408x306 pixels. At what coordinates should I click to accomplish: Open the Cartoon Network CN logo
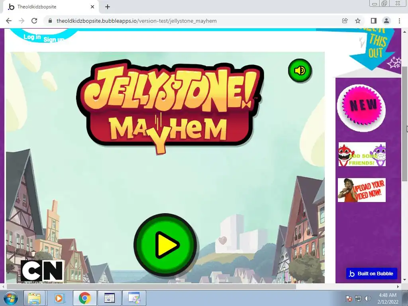point(42,271)
